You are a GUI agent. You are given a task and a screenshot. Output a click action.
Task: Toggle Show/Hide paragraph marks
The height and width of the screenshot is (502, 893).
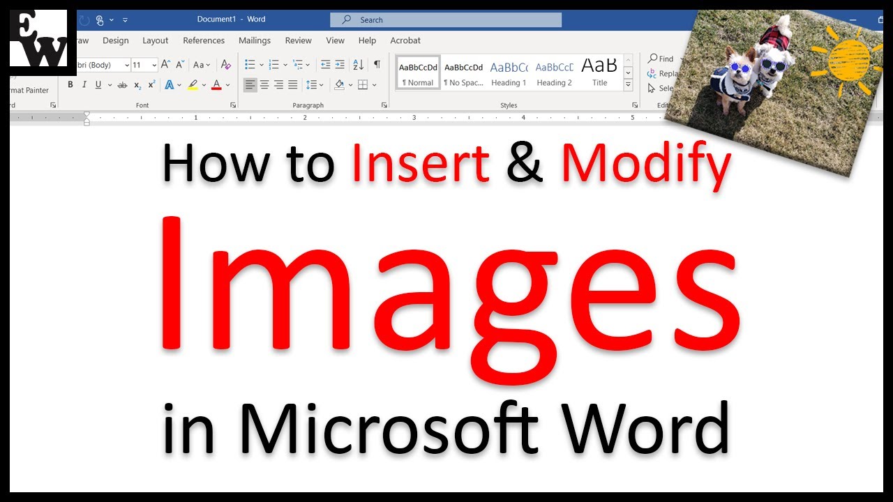pyautogui.click(x=377, y=64)
